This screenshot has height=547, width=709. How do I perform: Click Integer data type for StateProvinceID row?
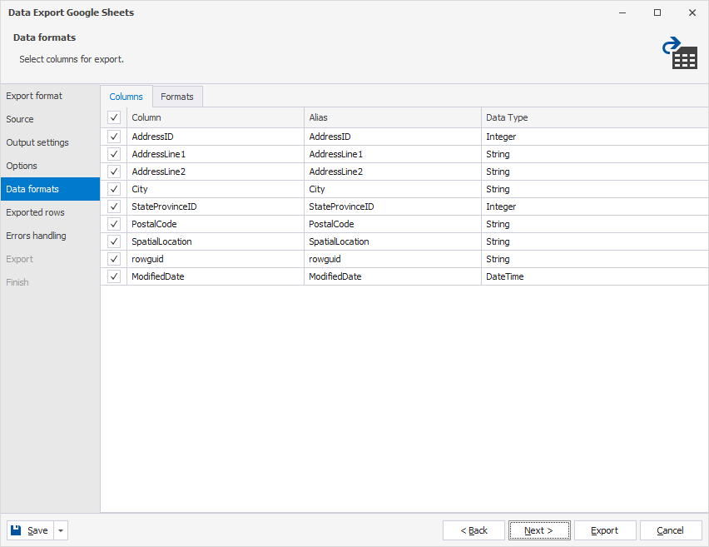pos(595,206)
